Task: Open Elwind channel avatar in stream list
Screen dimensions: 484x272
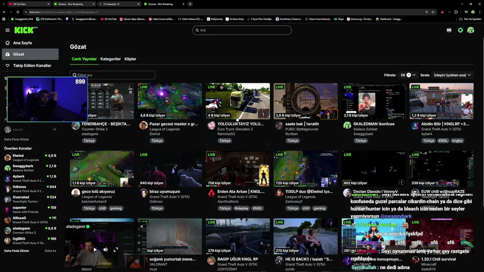Action: click(x=143, y=125)
